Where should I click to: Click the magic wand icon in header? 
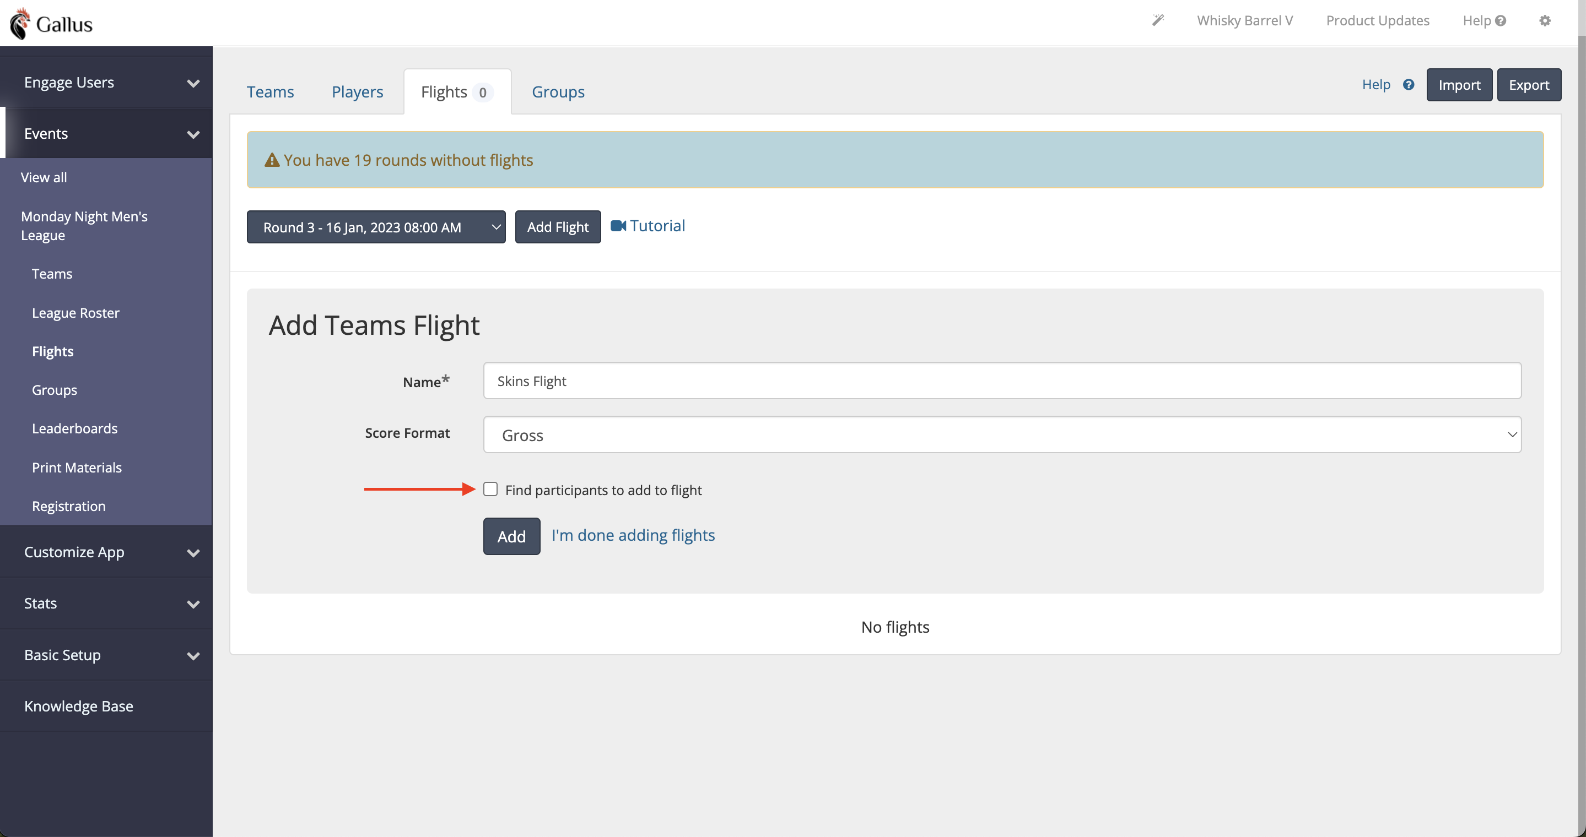[x=1158, y=20]
